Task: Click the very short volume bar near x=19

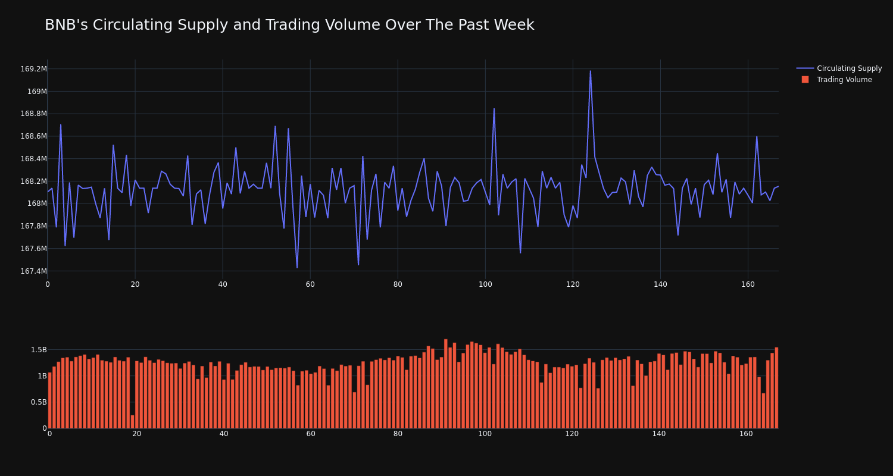Action: (x=132, y=422)
